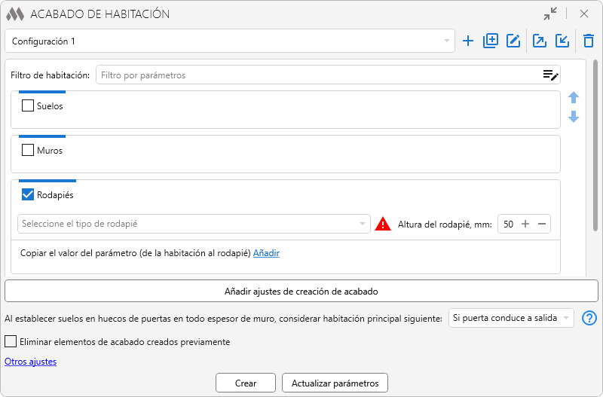Open the Otros ajustes link
Viewport: 603px width, 397px height.
pyautogui.click(x=30, y=362)
